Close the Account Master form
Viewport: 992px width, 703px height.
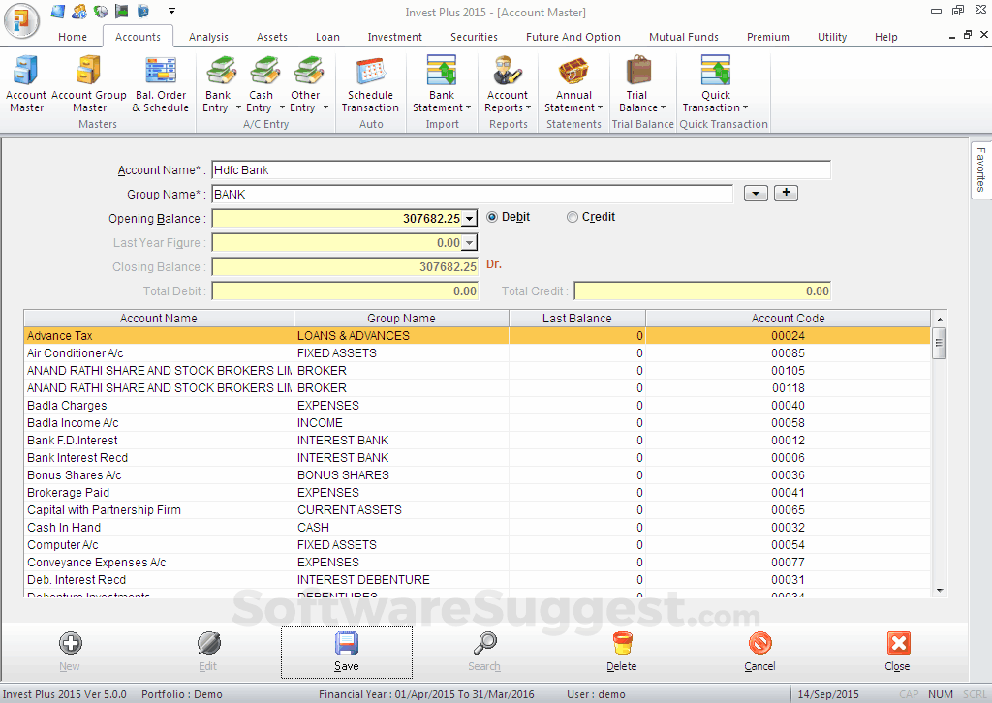tap(898, 651)
